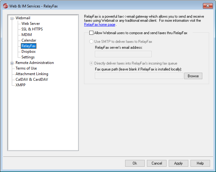
Task: Open the Calendar tree item
Action: pyautogui.click(x=29, y=40)
